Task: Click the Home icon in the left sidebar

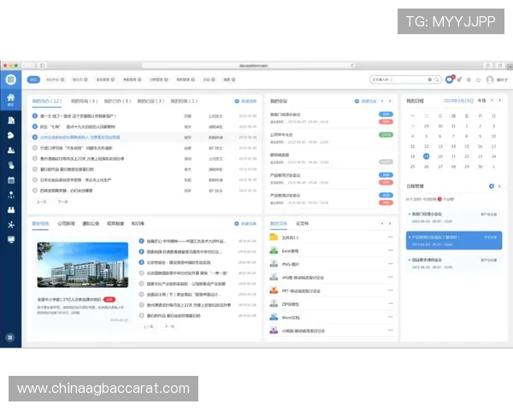Action: (10, 99)
